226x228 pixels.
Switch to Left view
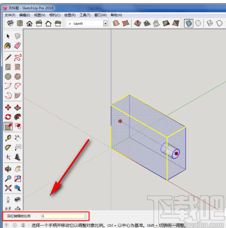[58, 23]
